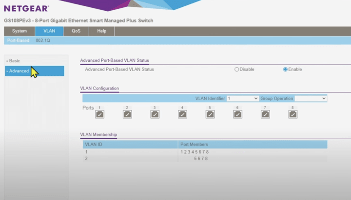Toggle port 5 membership checkbox
351x200 pixels.
pos(210,114)
